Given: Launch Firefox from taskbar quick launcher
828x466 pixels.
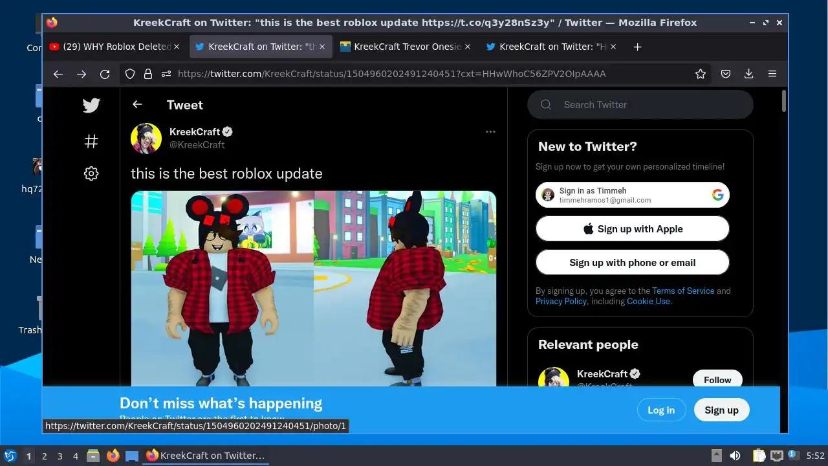Looking at the screenshot, I should point(113,456).
